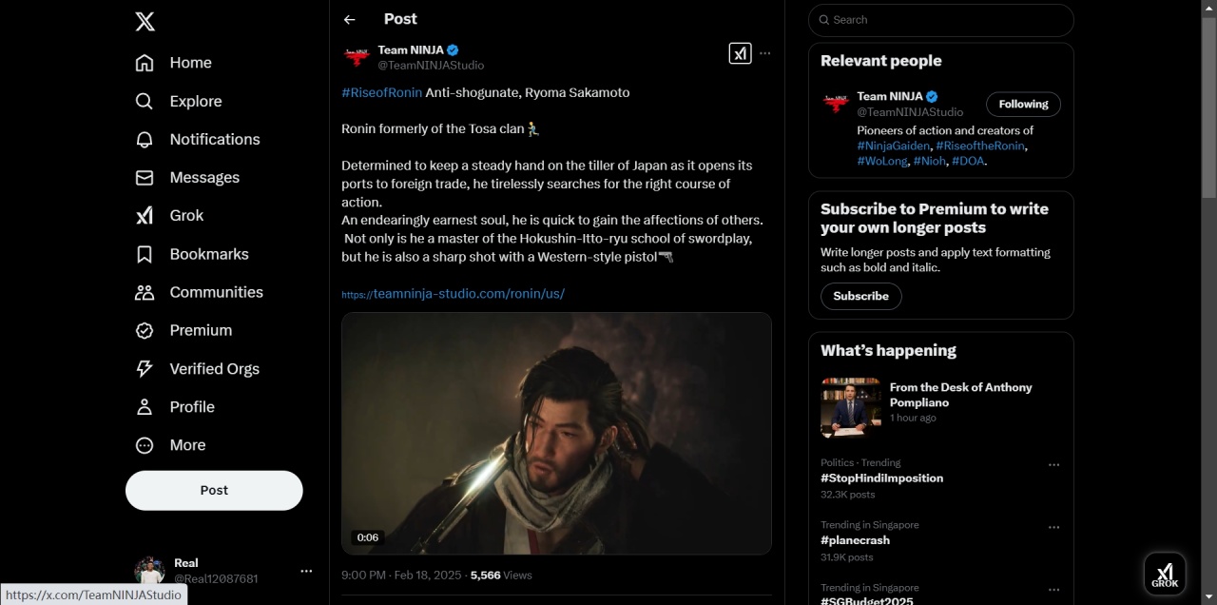1217x605 pixels.
Task: Click into the Search field
Action: tap(941, 20)
